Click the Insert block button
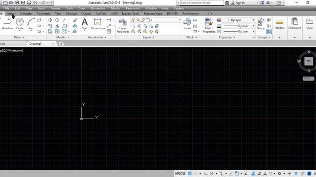 click(x=187, y=24)
